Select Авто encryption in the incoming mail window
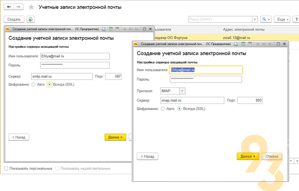 click(163, 109)
